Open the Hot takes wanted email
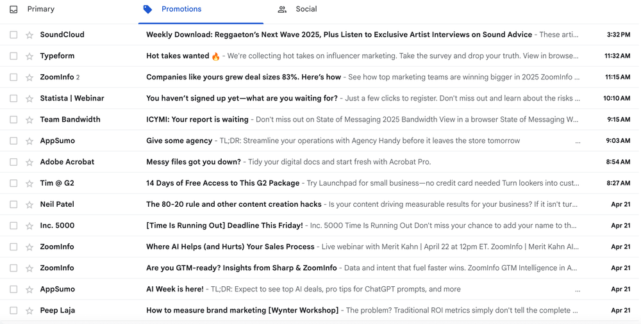 (x=183, y=56)
